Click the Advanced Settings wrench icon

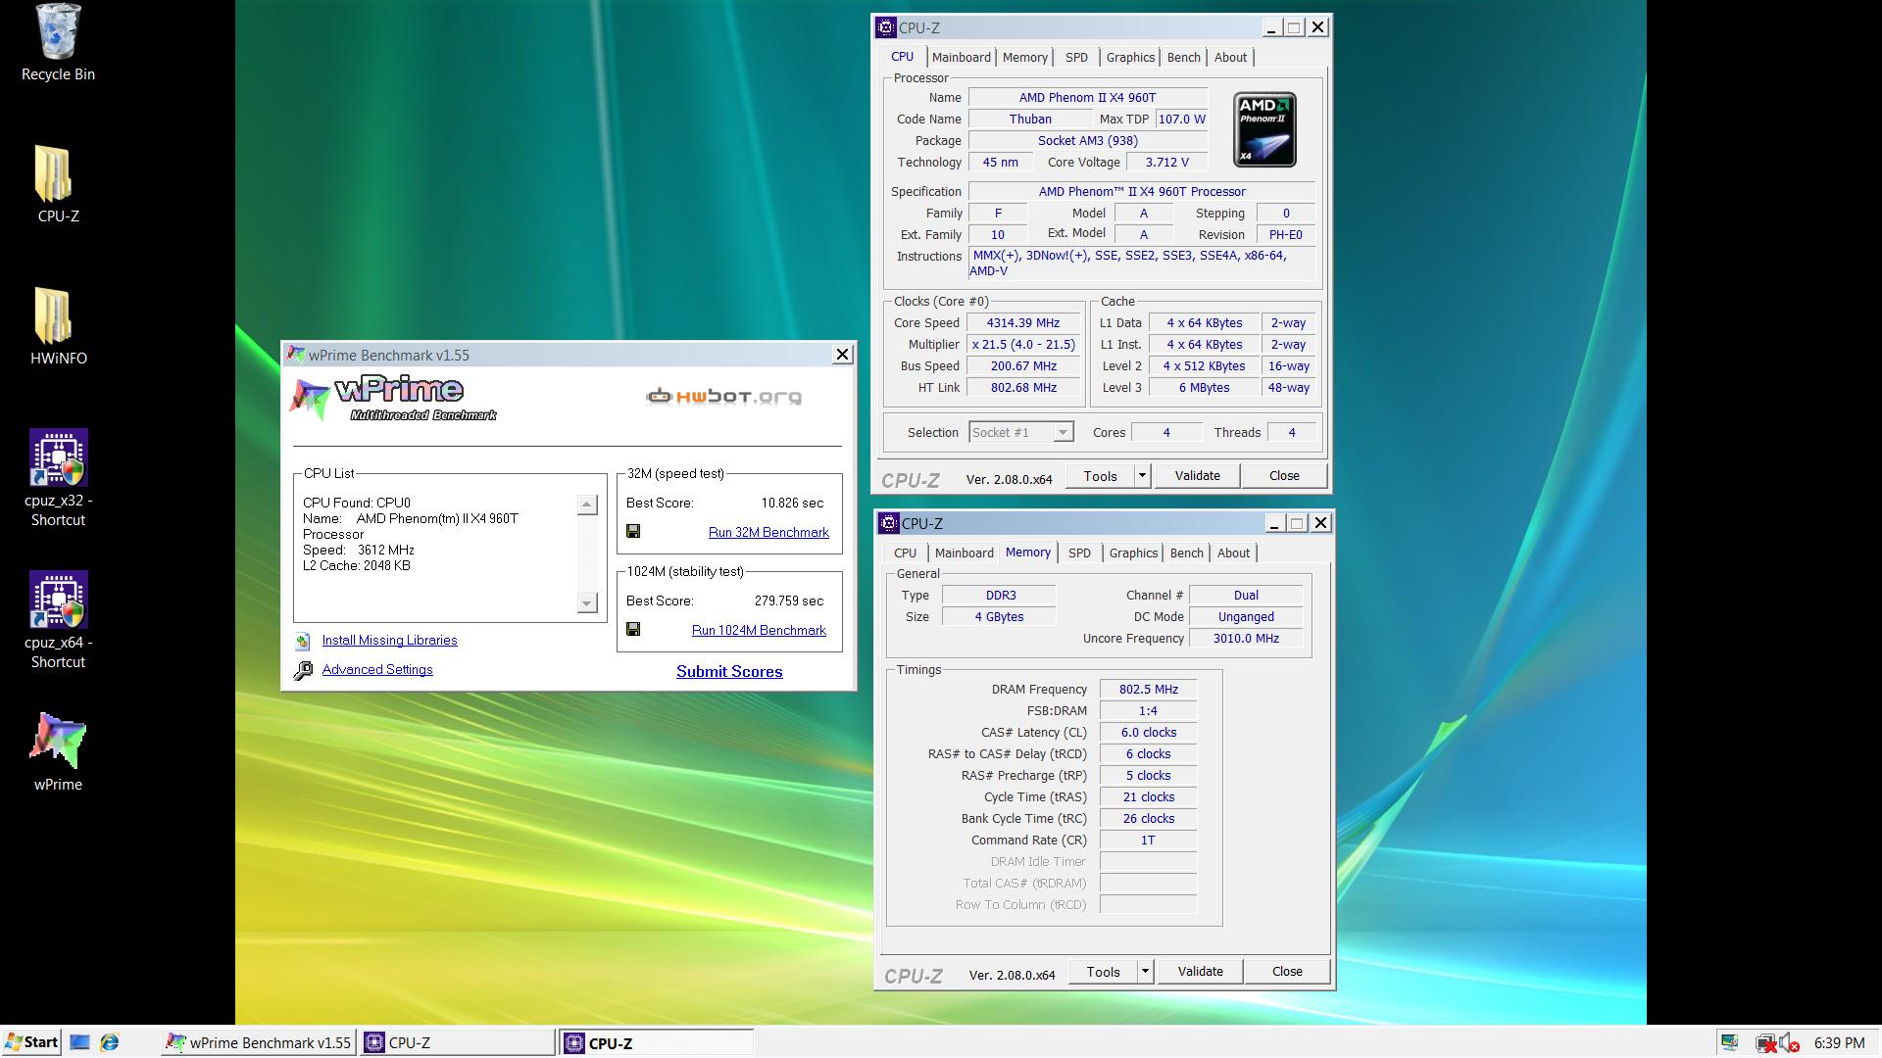point(303,670)
